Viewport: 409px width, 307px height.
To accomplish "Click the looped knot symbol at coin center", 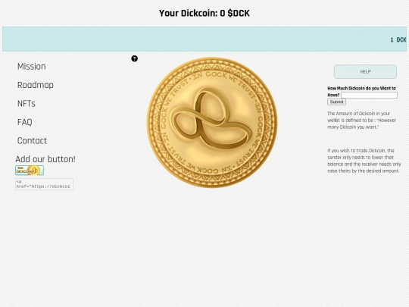I will click(212, 119).
